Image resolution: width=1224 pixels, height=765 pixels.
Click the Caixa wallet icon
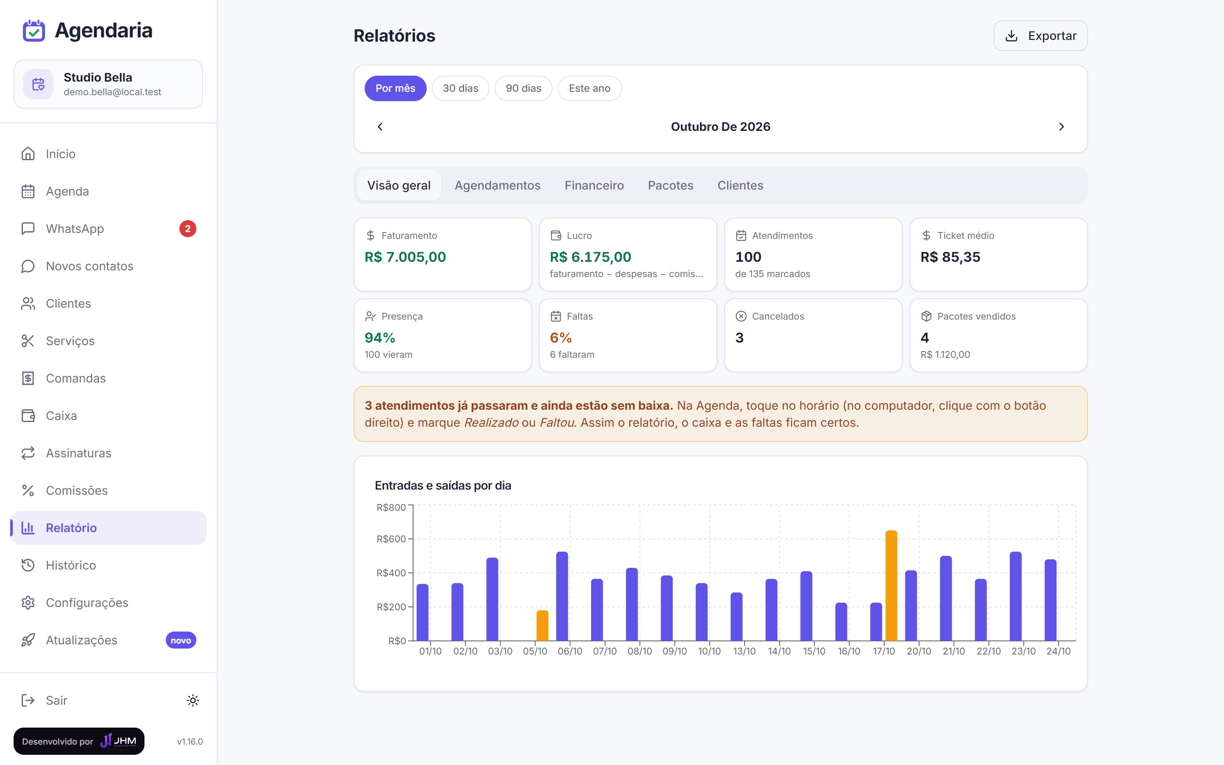click(x=28, y=416)
